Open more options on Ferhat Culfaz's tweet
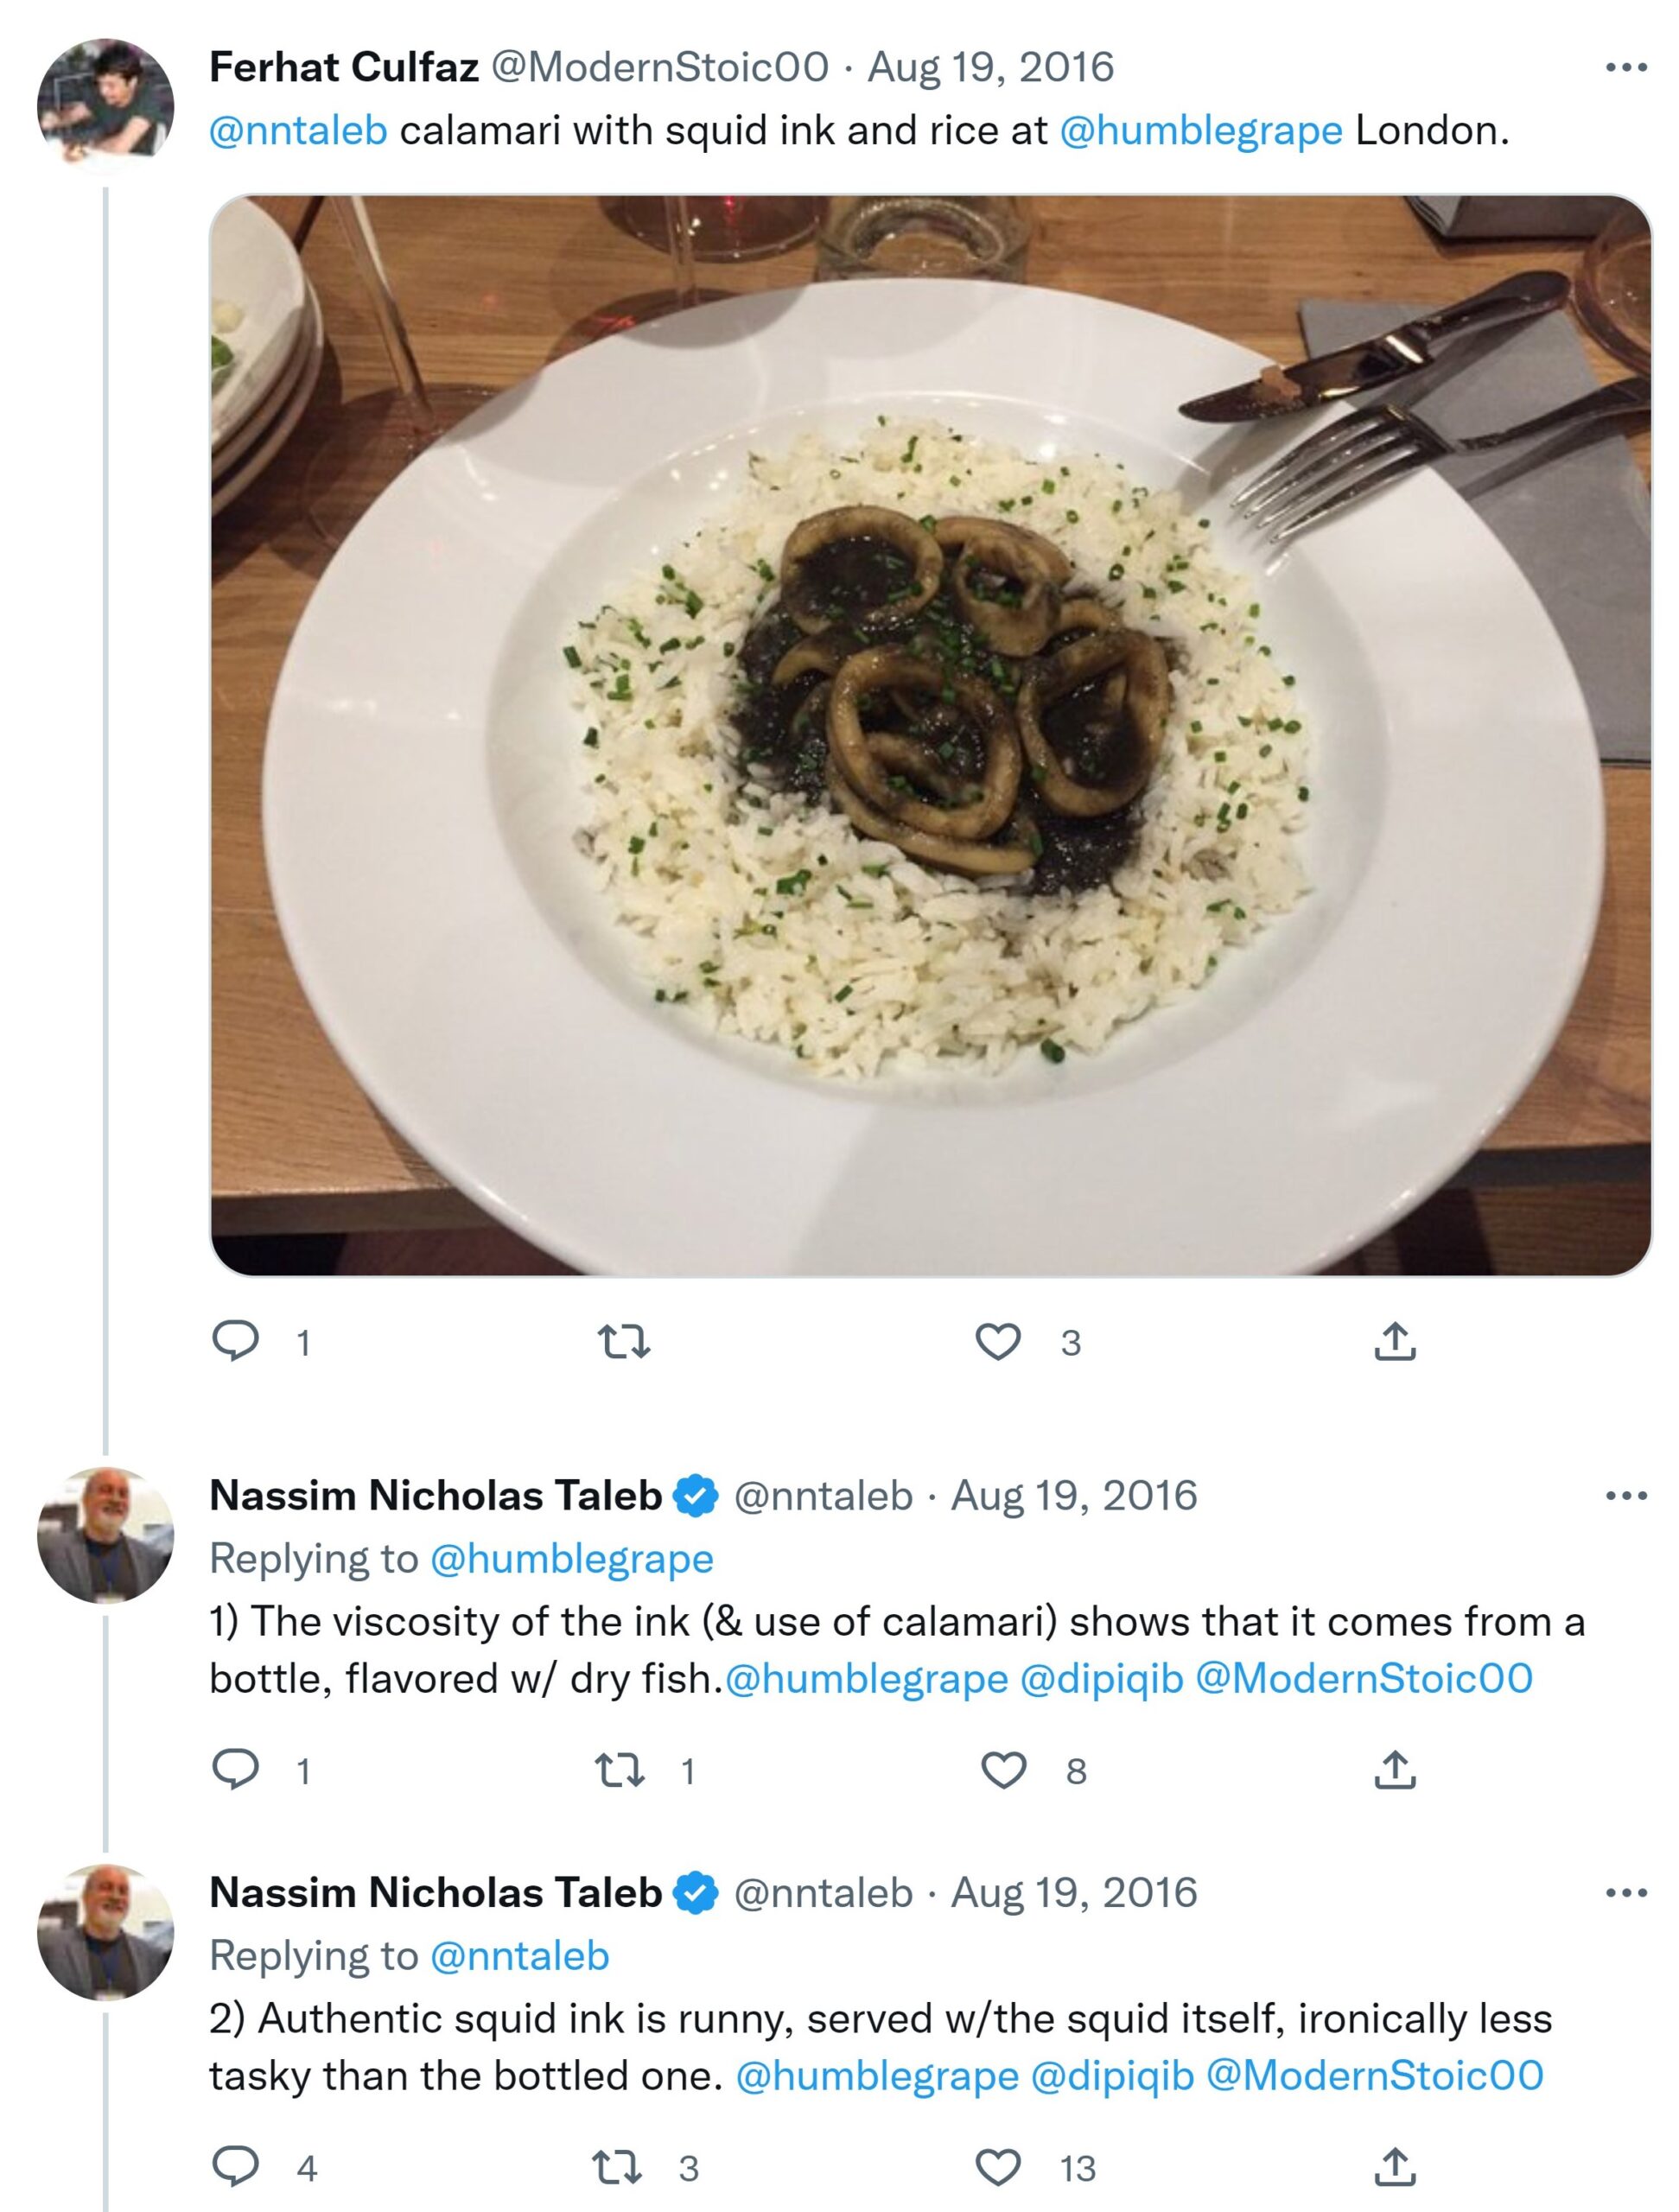The image size is (1679, 2212). point(1626,68)
